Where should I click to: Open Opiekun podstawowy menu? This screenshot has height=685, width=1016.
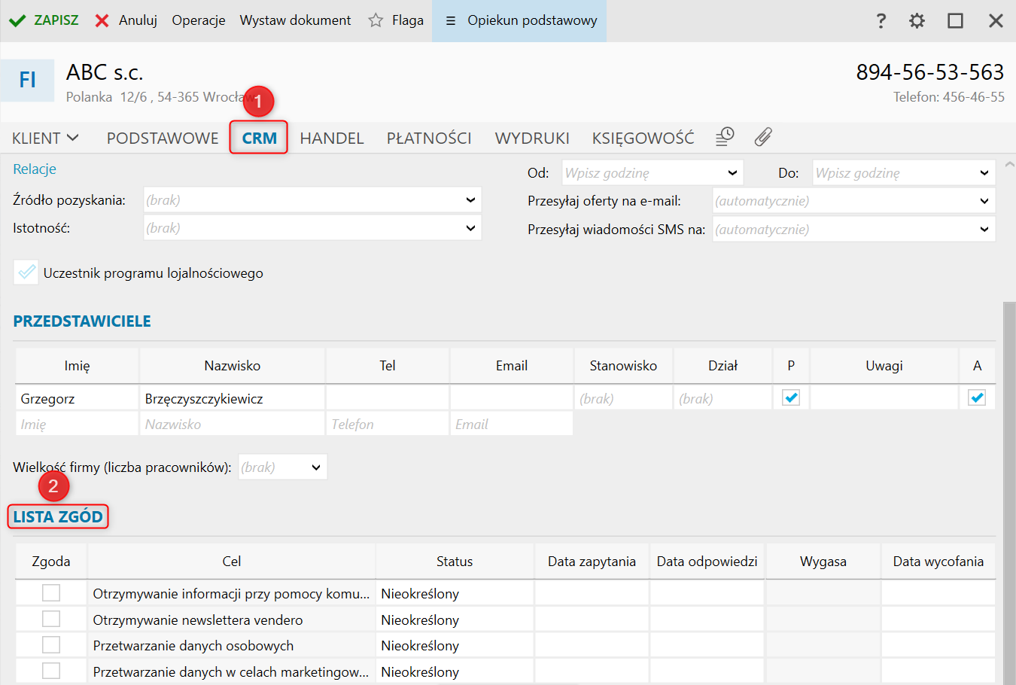(519, 21)
